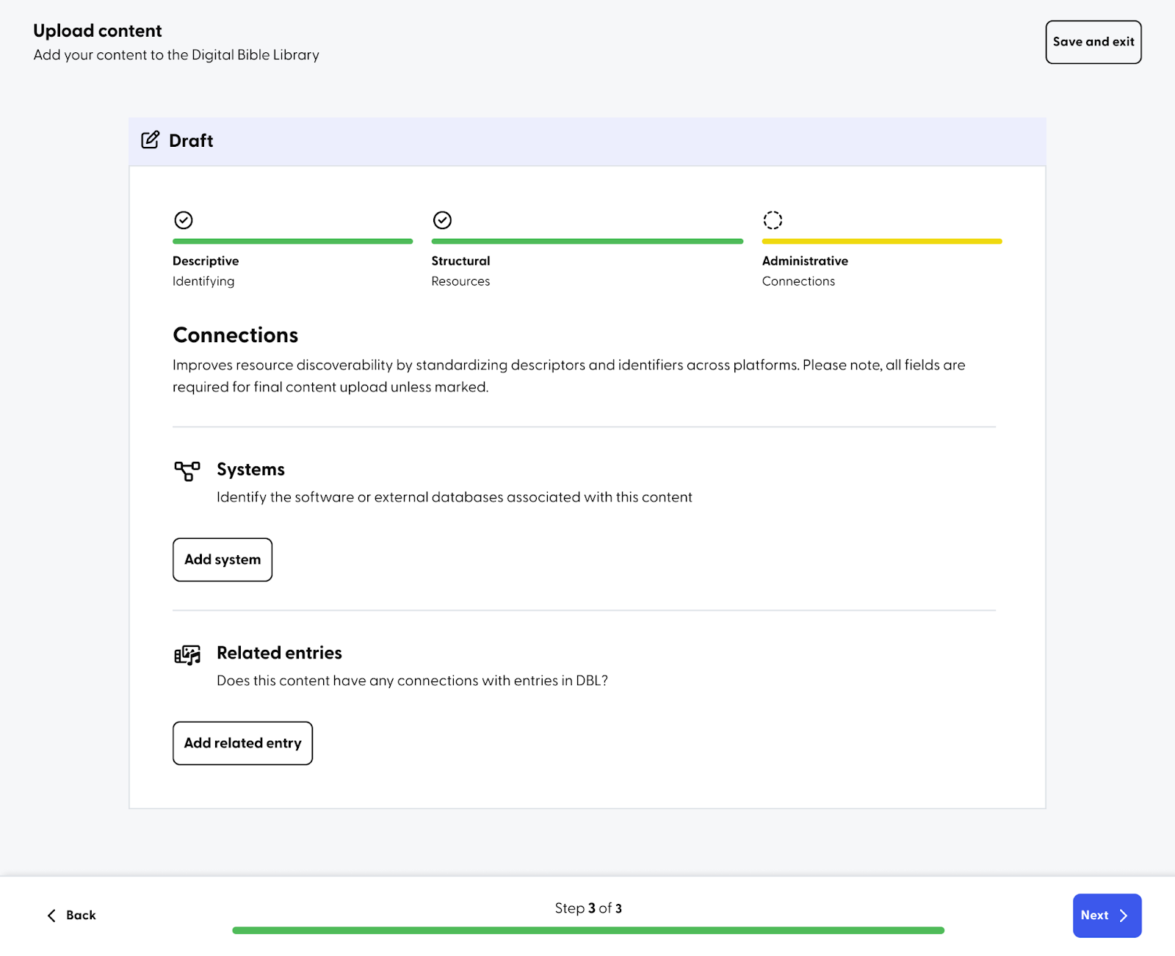Click the right chevron in the Next button
The width and height of the screenshot is (1175, 956).
[x=1123, y=916]
